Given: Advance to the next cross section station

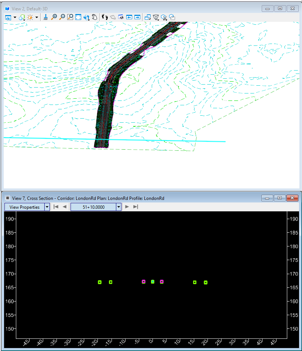Looking at the screenshot, I should pos(127,207).
